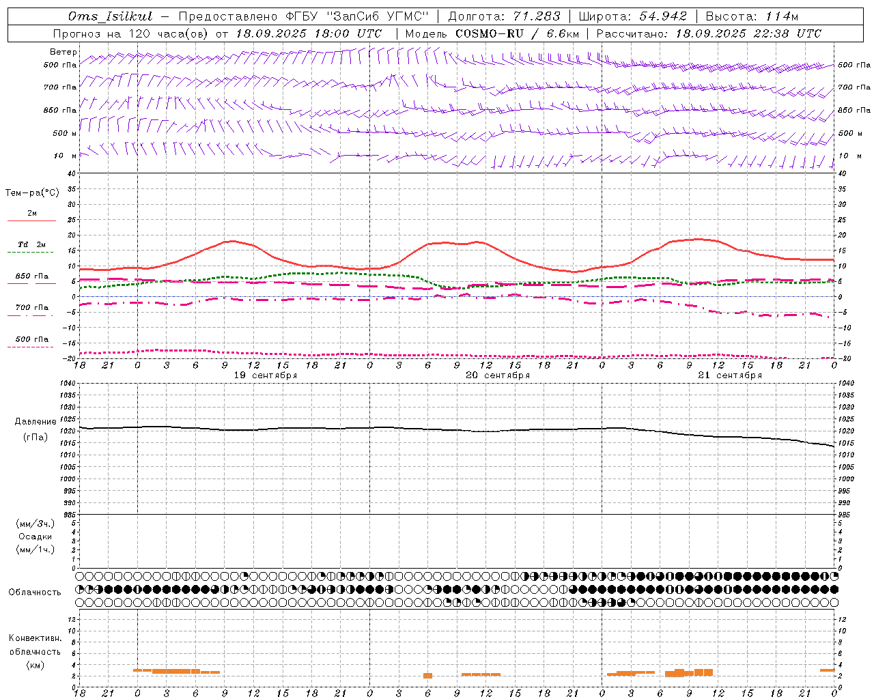Click the forecast start 18.09.2025 18:00 UTC
This screenshot has width=874, height=699.
click(x=309, y=33)
